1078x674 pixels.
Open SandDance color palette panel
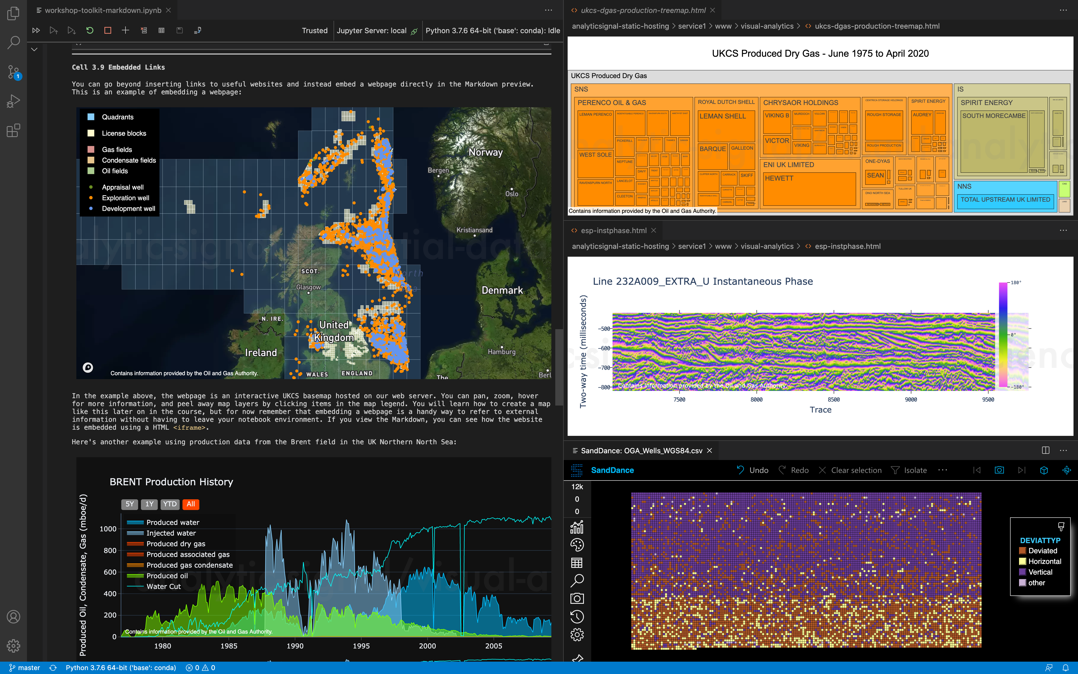pos(577,545)
